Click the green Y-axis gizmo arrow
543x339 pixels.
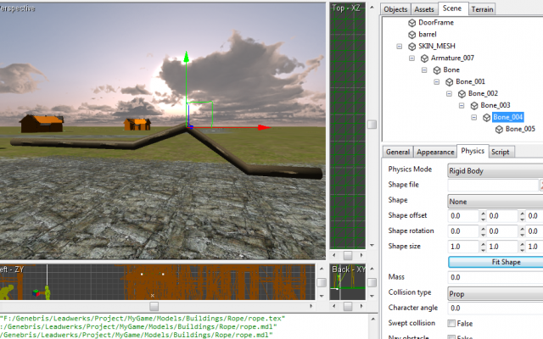coord(186,60)
